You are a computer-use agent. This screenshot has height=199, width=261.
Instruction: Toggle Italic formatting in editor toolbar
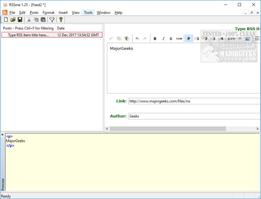click(x=163, y=38)
